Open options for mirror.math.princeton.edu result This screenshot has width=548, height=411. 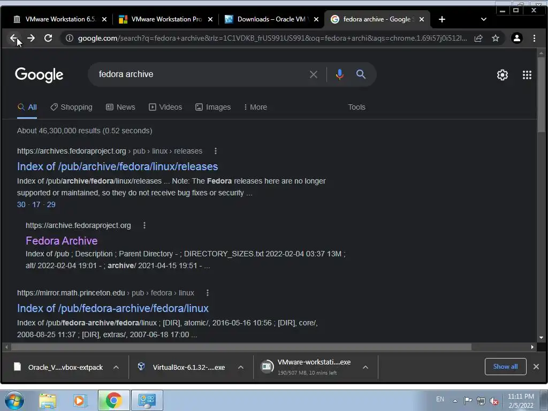point(208,293)
